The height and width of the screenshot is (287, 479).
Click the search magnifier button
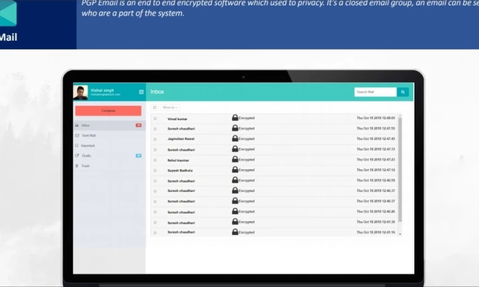pyautogui.click(x=402, y=92)
